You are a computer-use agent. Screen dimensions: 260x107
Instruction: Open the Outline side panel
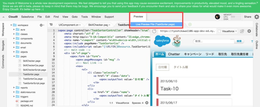[257, 45]
